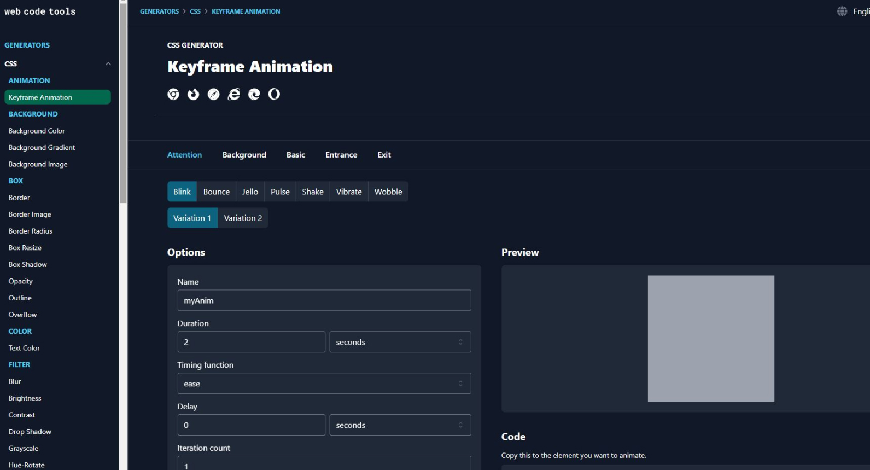
Task: Click the Opera browser support icon
Action: pyautogui.click(x=274, y=94)
